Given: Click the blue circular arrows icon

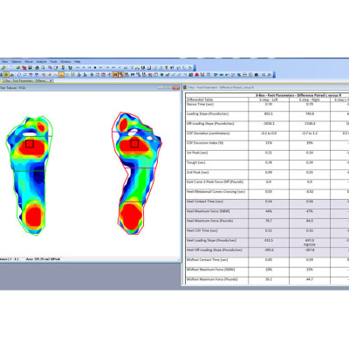Looking at the screenshot, I should (19, 75).
